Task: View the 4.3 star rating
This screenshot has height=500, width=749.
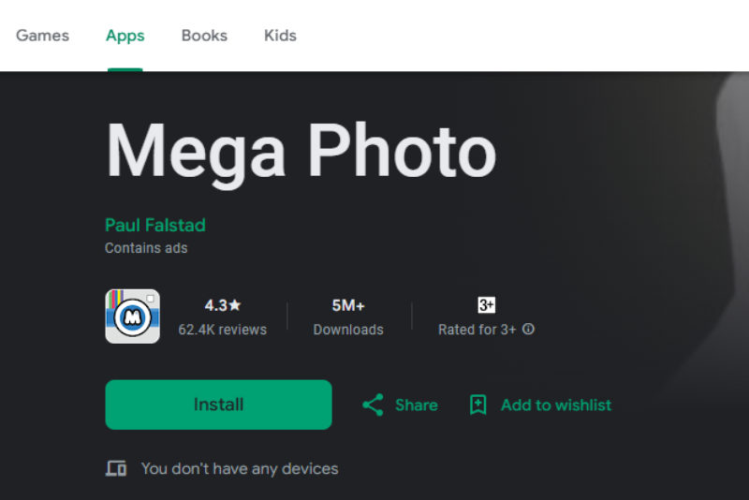Action: pos(223,305)
